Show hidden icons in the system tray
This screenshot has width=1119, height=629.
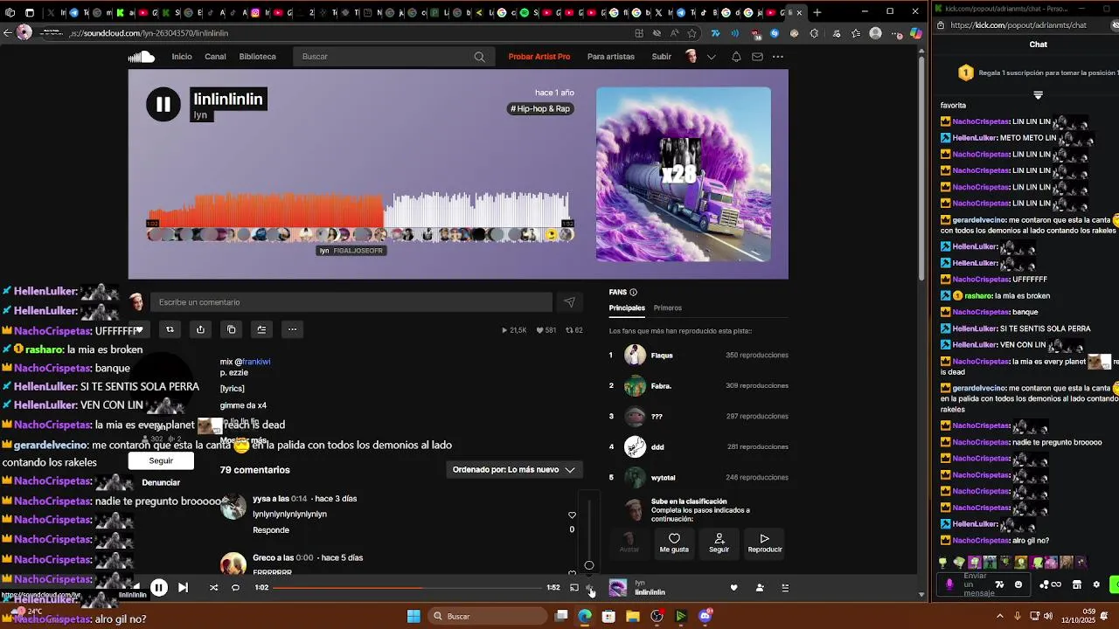click(1000, 616)
